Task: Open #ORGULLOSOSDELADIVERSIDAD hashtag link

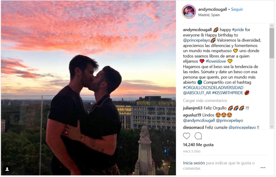Action: [x=213, y=88]
